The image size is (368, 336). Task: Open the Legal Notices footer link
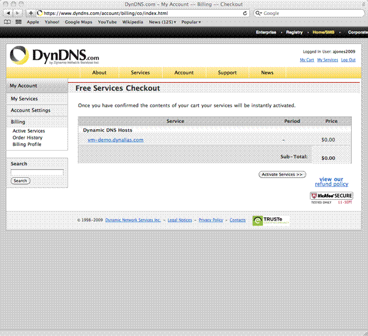pos(180,220)
